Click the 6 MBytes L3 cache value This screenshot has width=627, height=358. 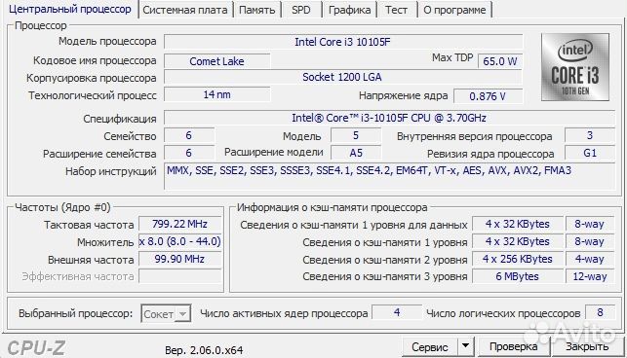point(518,276)
